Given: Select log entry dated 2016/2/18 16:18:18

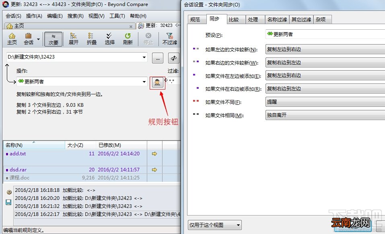Looking at the screenshot, I should pyautogui.click(x=97, y=190).
